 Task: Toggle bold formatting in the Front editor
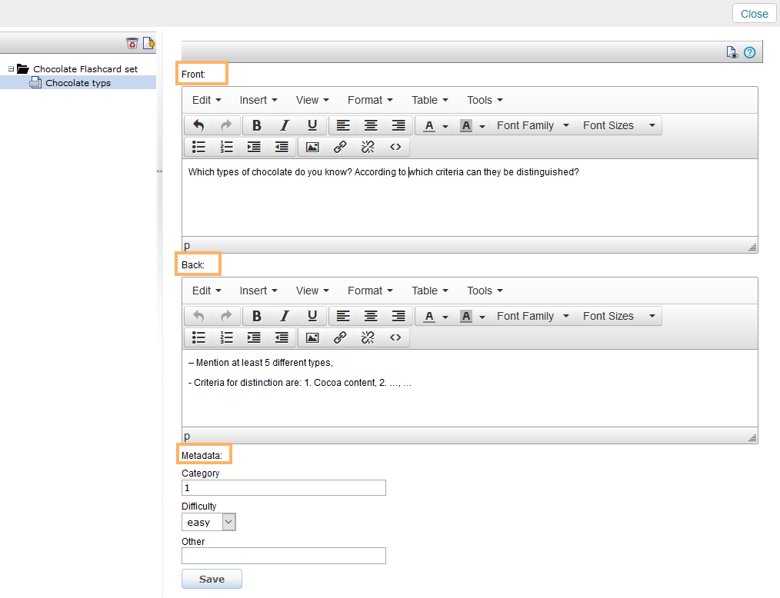[x=257, y=125]
